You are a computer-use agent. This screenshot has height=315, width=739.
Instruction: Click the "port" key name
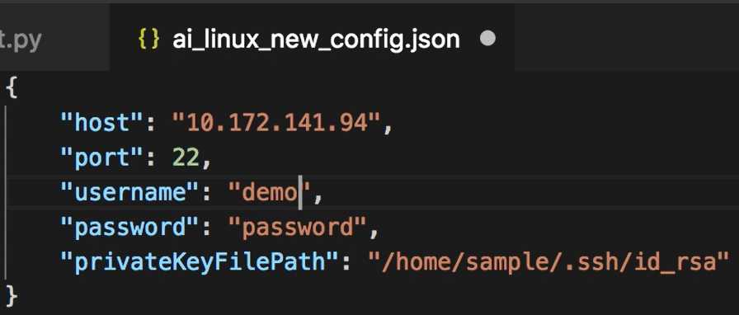click(101, 158)
